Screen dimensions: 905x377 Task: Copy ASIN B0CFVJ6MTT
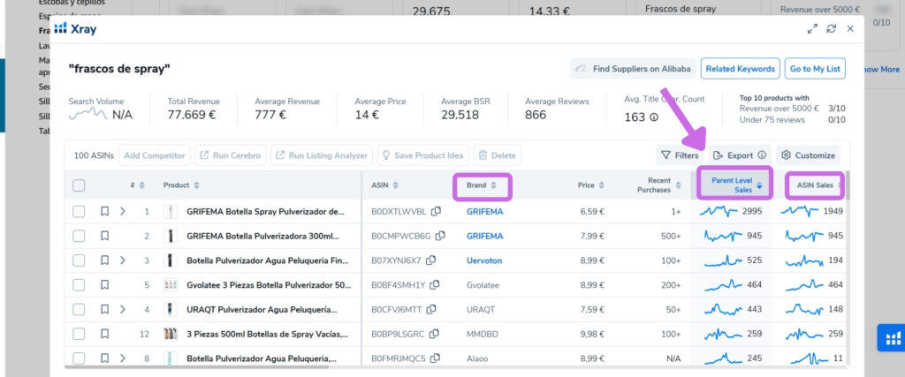click(x=431, y=309)
